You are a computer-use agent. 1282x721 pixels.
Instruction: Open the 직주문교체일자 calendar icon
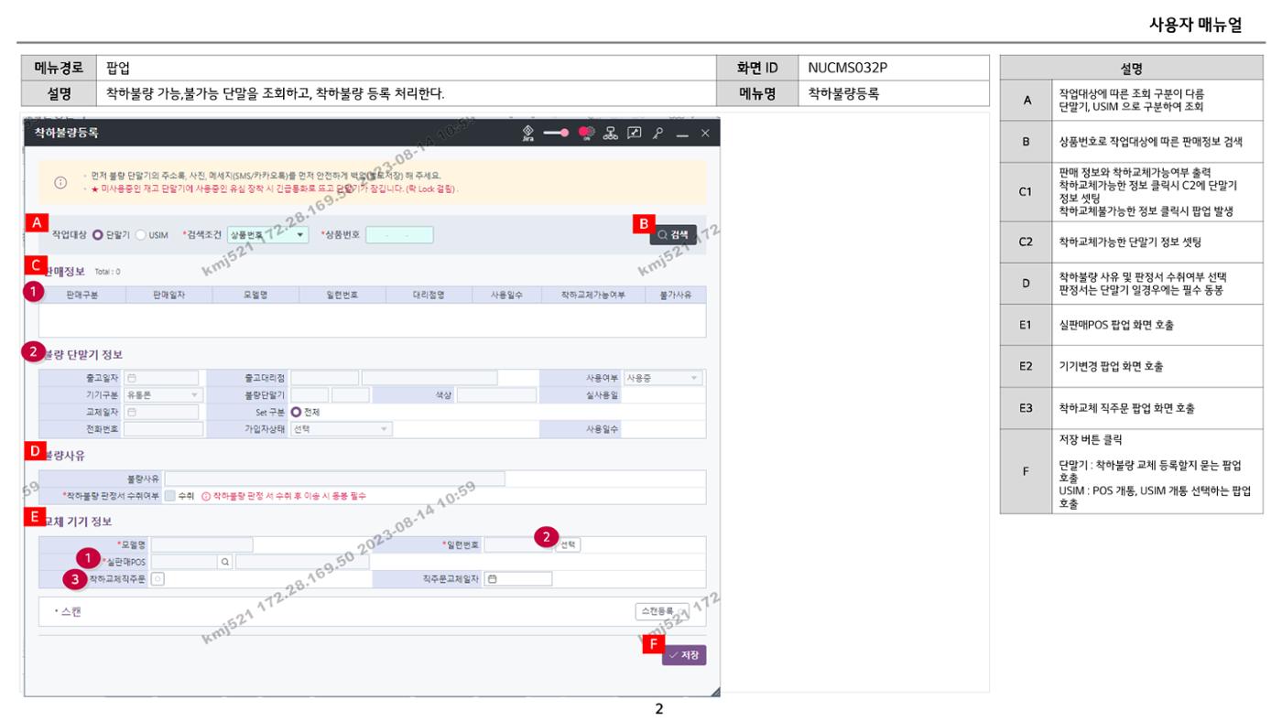coord(493,579)
